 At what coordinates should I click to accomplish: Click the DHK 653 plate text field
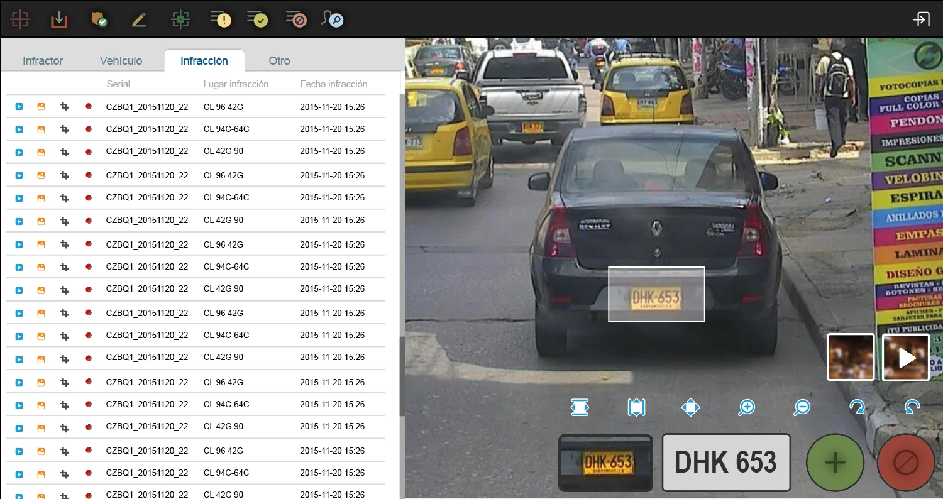click(726, 462)
